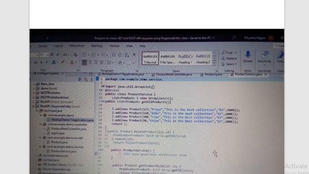Click Collapse All in Package Explorer toolbar
Viewport: 309px width, 174px height.
(x=80, y=79)
